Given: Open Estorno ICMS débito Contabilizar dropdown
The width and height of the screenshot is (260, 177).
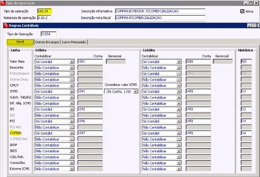Looking at the screenshot, I should click(72, 169).
